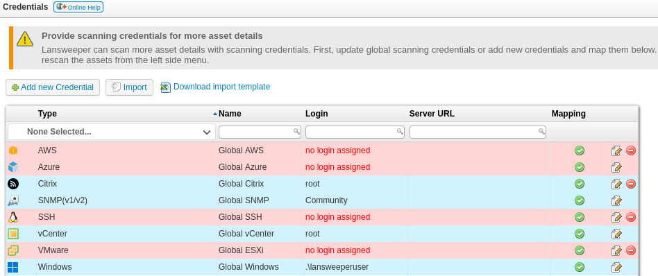This screenshot has height=276, width=658.
Task: Focus the Login filter field
Action: tap(355, 132)
